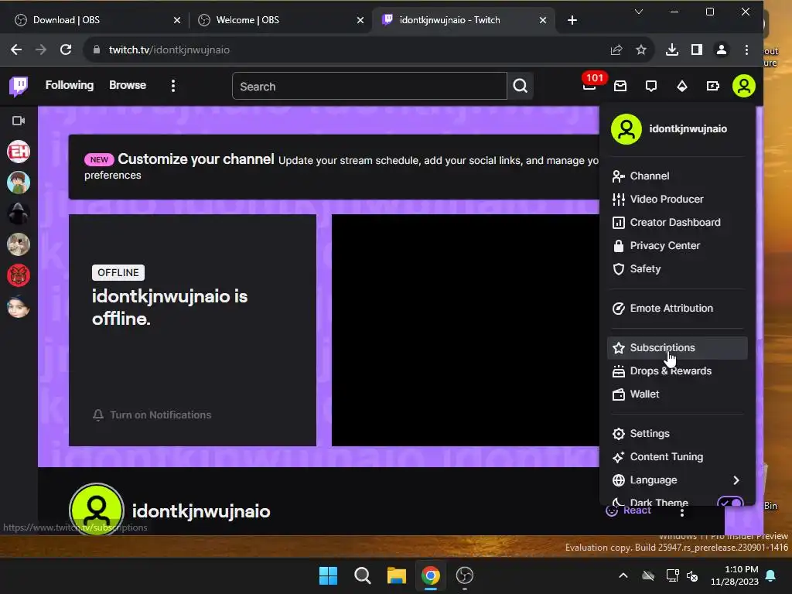Open the whispers chat bubble icon

click(651, 86)
